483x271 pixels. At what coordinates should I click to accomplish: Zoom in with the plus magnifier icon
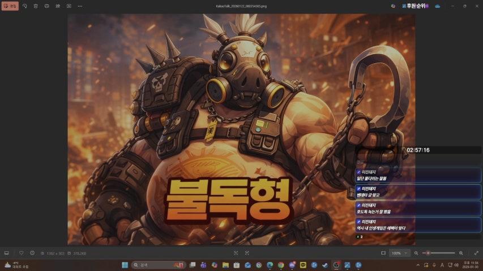461,253
